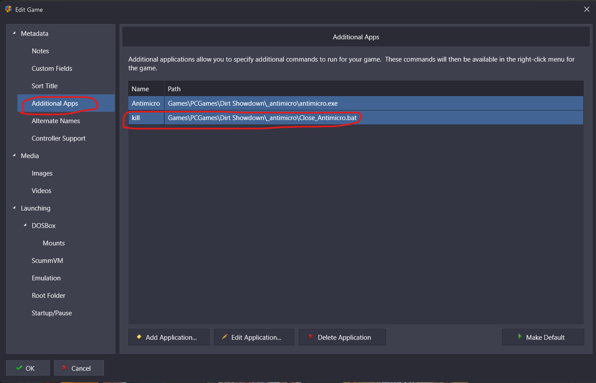Close the Edit Game dialog
The height and width of the screenshot is (383, 596).
[587, 9]
